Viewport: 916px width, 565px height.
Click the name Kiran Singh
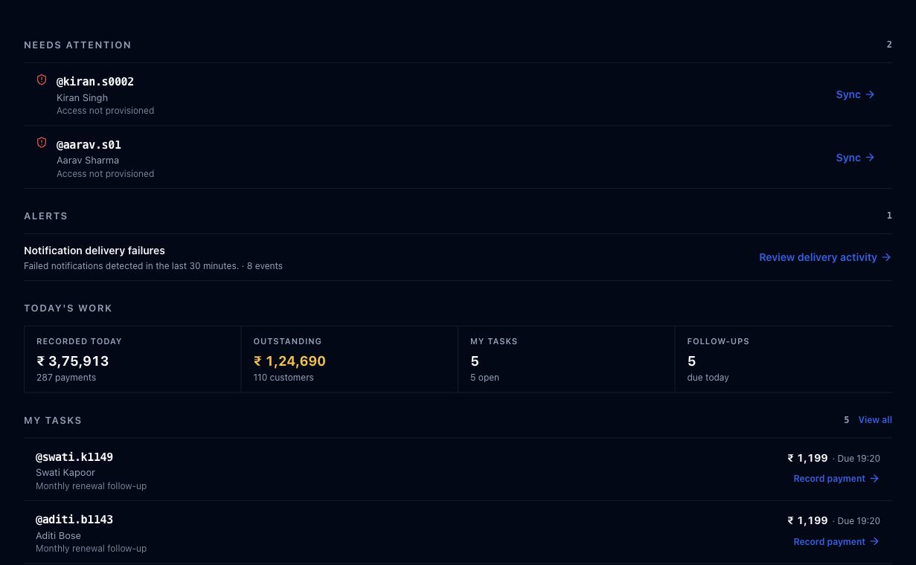coord(82,97)
